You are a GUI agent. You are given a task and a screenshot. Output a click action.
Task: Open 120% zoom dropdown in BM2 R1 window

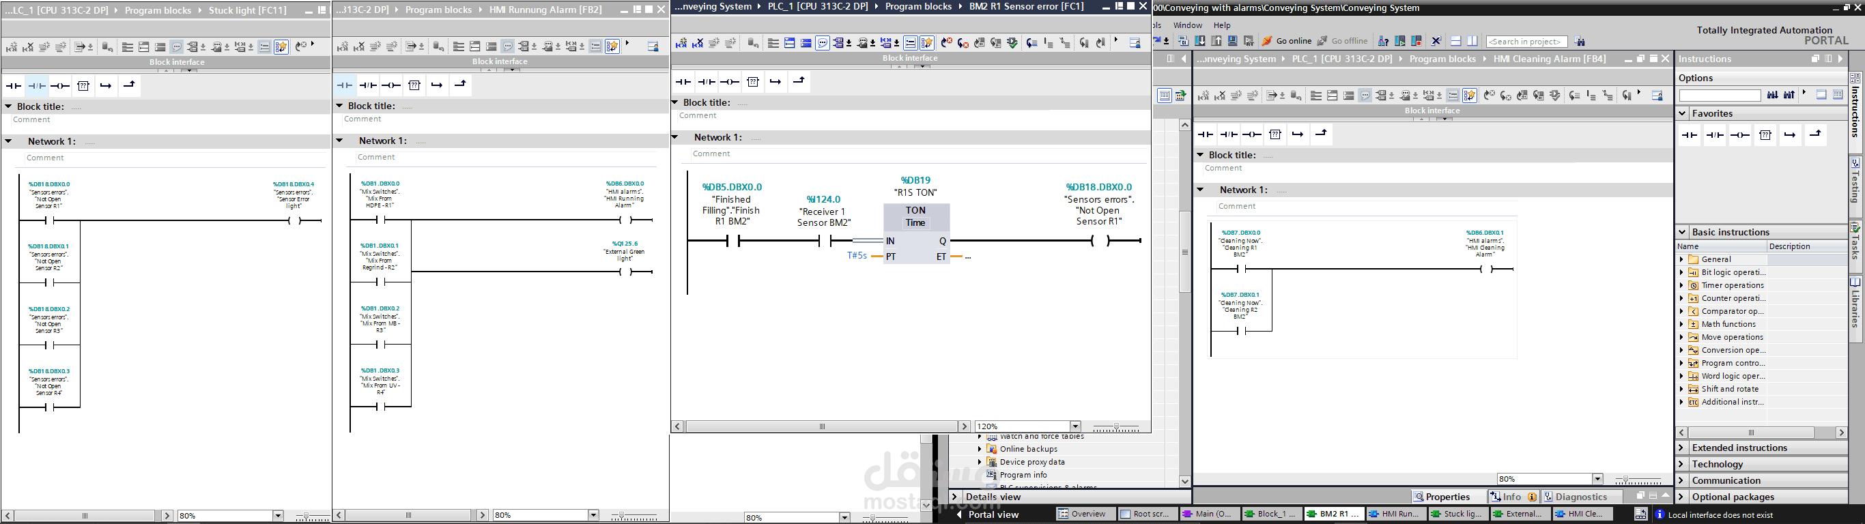(x=1075, y=426)
